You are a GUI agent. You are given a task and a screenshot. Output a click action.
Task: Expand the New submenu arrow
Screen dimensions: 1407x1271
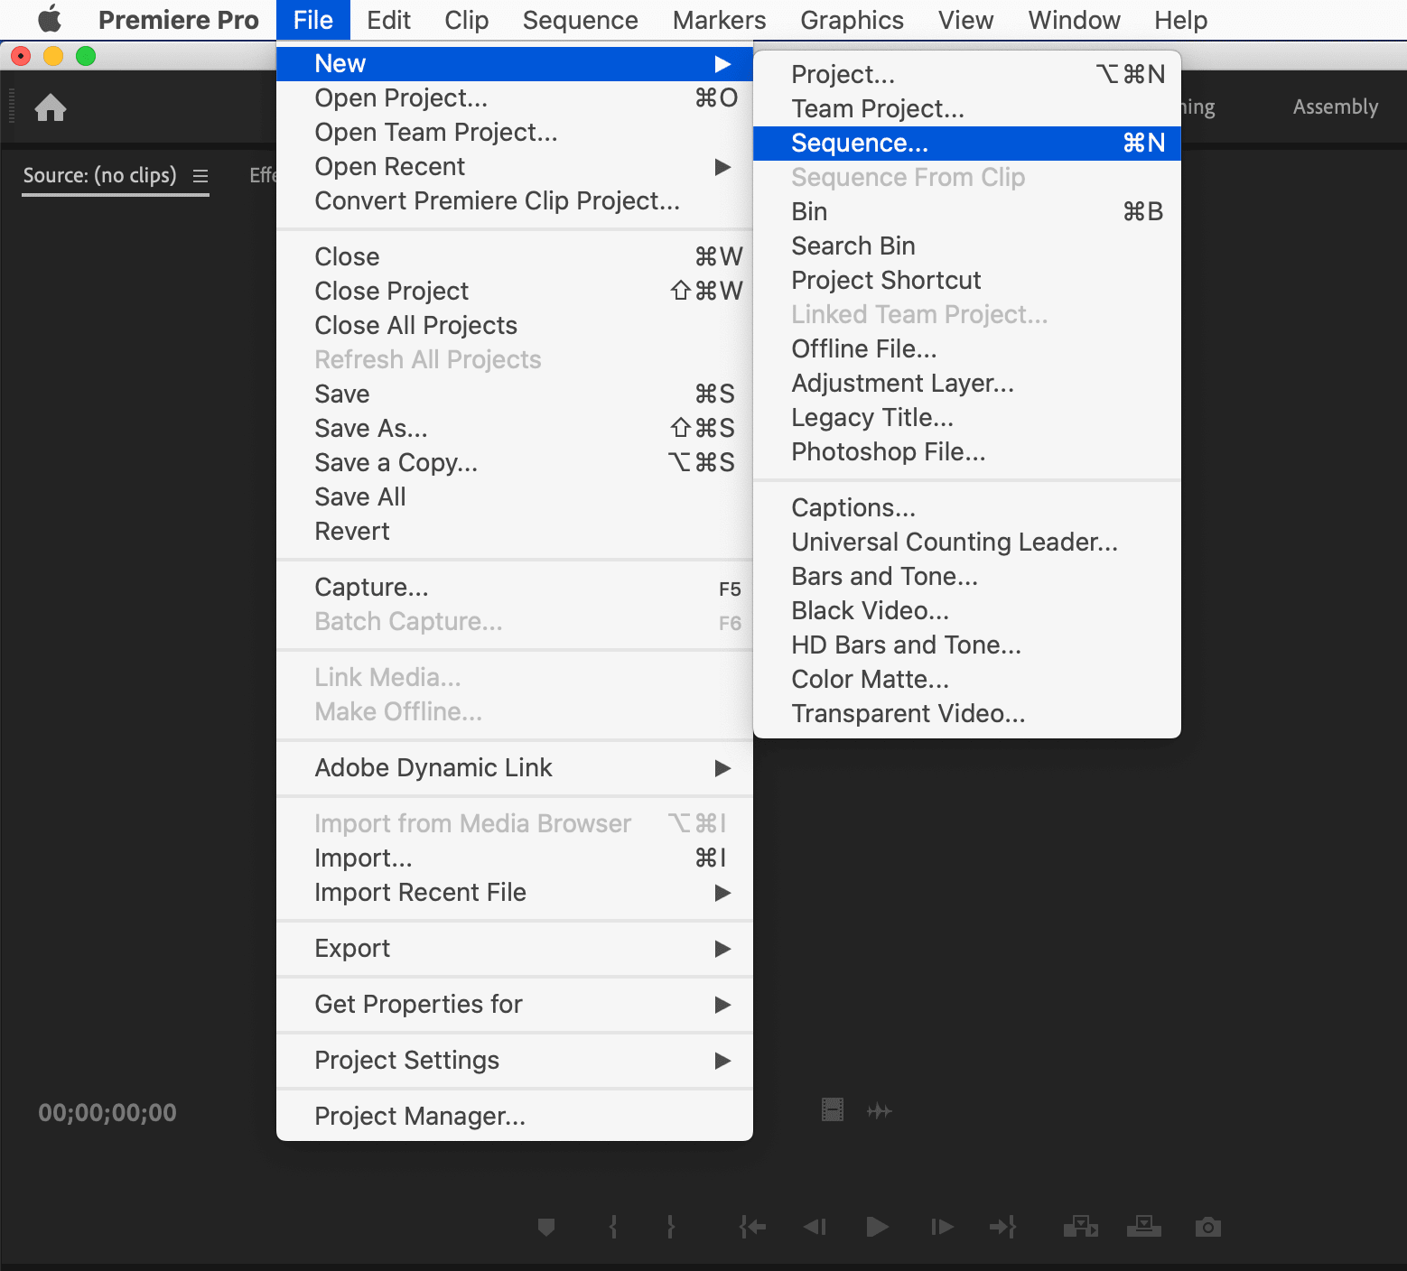tap(722, 64)
